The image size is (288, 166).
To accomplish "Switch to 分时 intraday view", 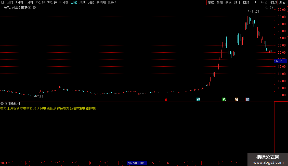I will pyautogui.click(x=10, y=2).
